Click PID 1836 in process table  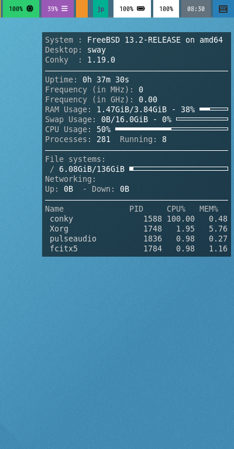153,239
